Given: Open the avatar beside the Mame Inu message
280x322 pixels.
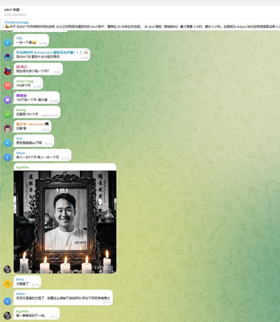Looking at the screenshot, I should click(x=8, y=128).
